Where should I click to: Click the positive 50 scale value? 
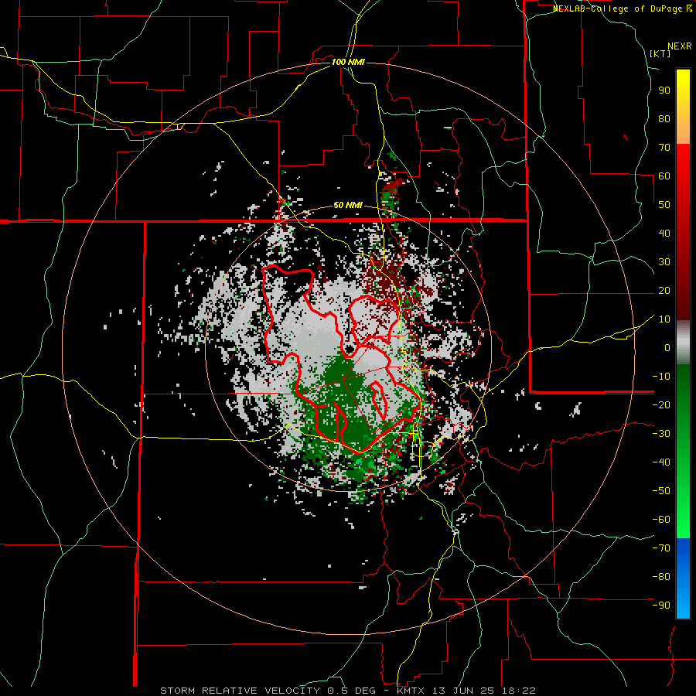[x=664, y=205]
